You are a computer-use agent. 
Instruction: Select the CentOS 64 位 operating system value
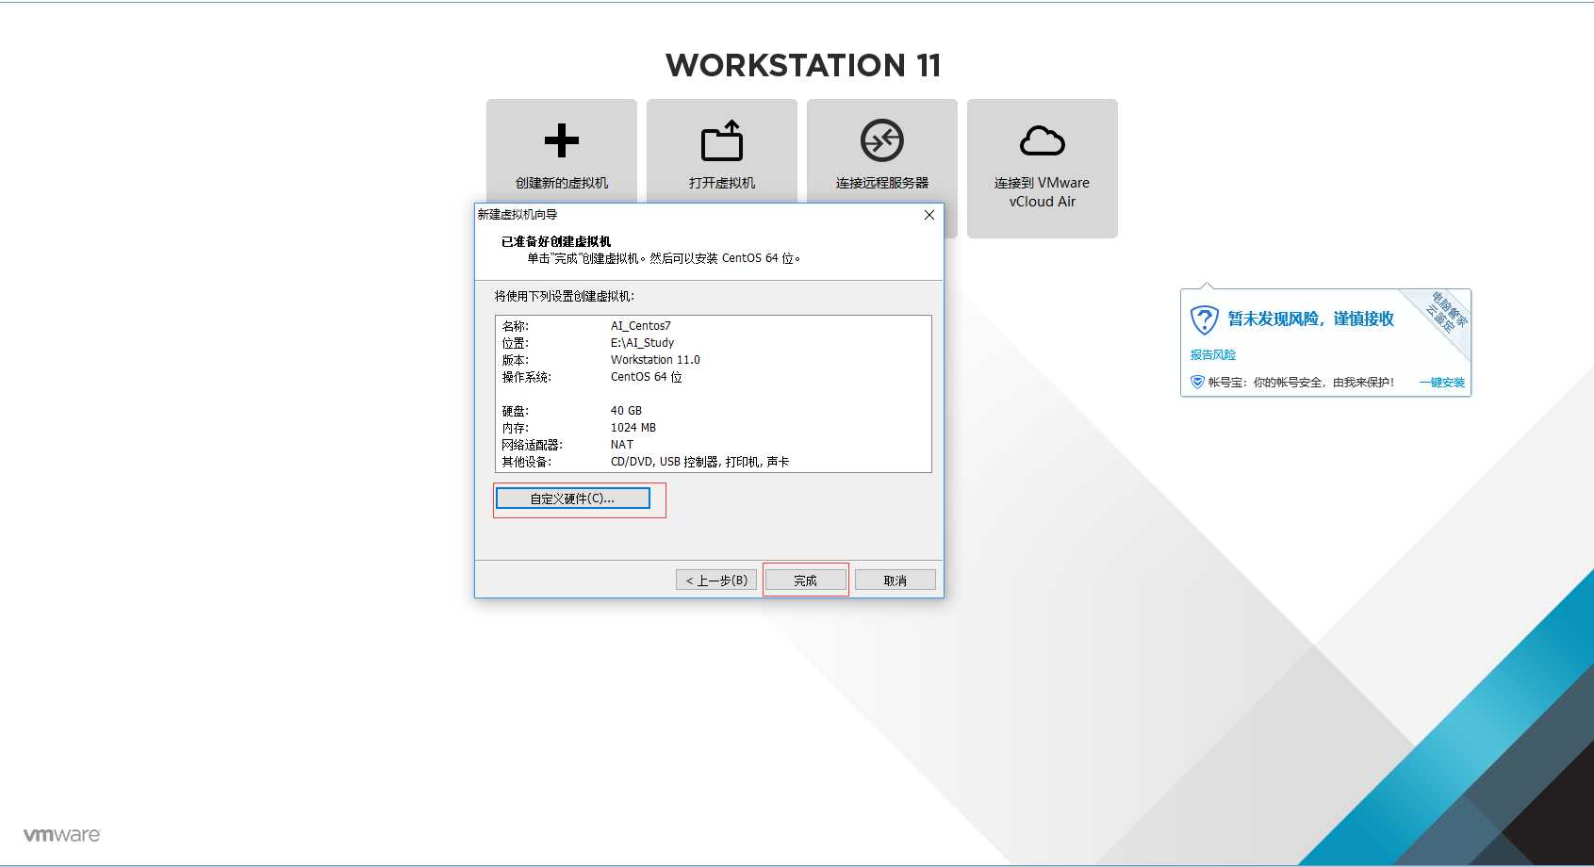[x=647, y=377]
